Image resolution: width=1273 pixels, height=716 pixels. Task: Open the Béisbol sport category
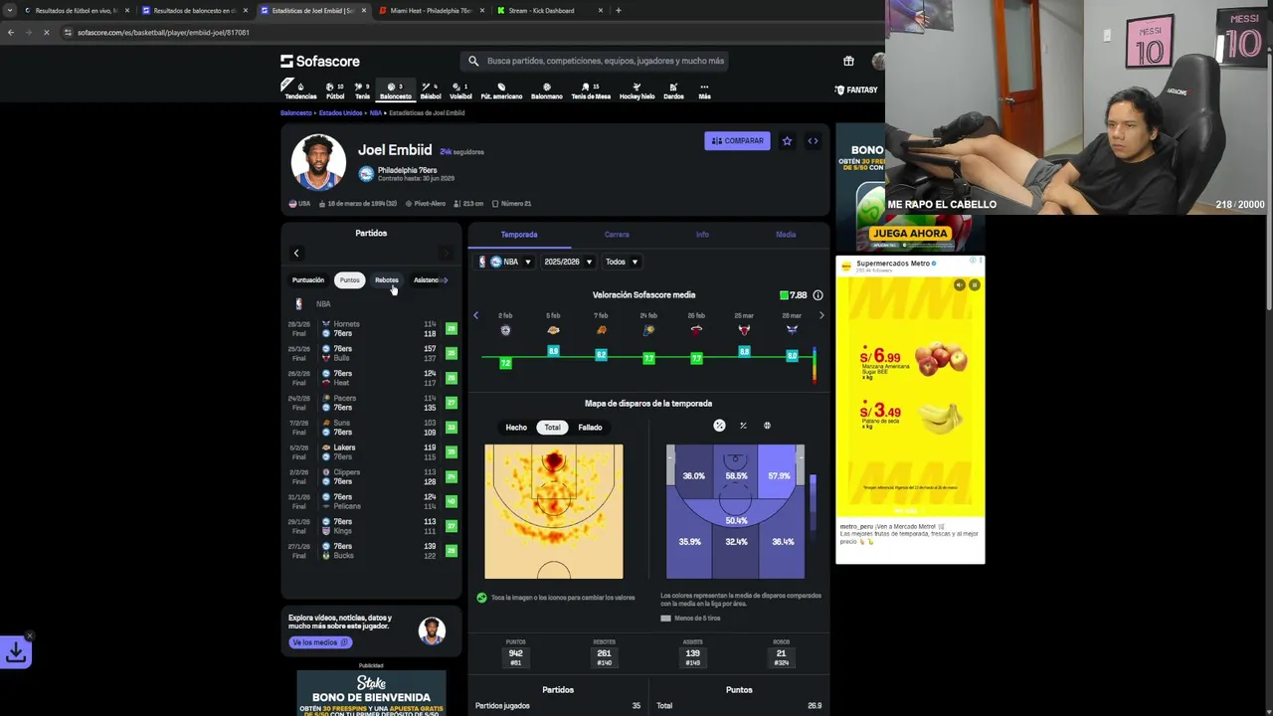point(431,90)
